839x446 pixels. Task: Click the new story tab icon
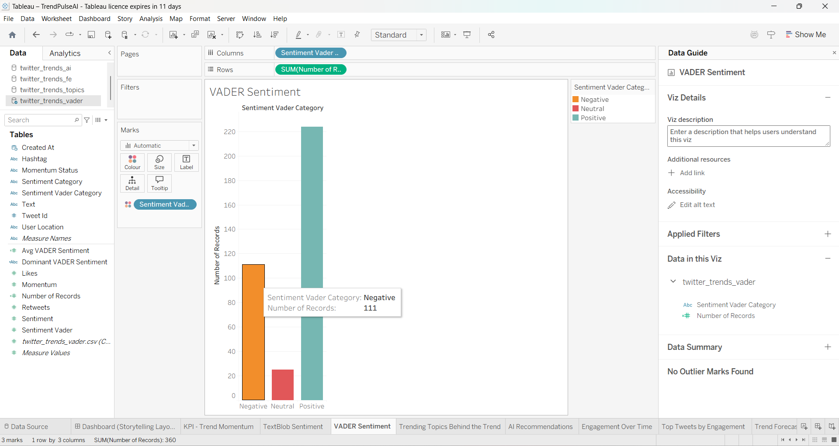[x=832, y=426]
